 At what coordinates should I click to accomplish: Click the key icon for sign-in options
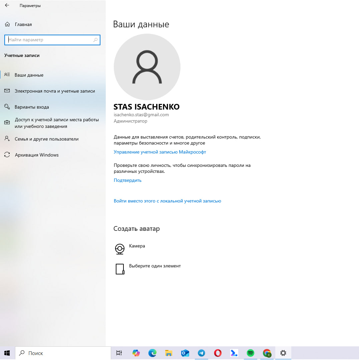[7, 107]
